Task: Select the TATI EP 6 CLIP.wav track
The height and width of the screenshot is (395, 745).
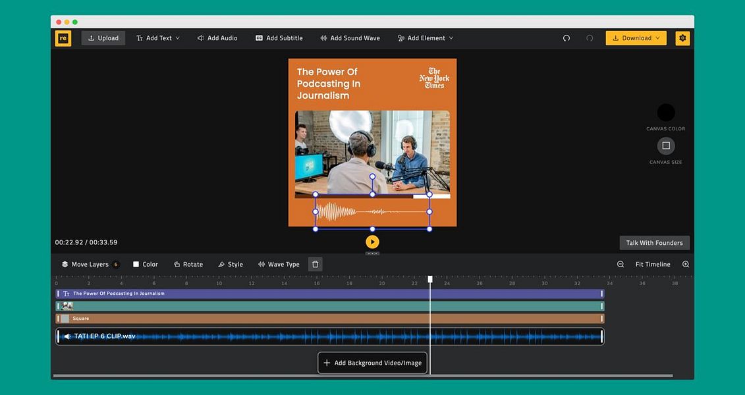Action: point(330,336)
